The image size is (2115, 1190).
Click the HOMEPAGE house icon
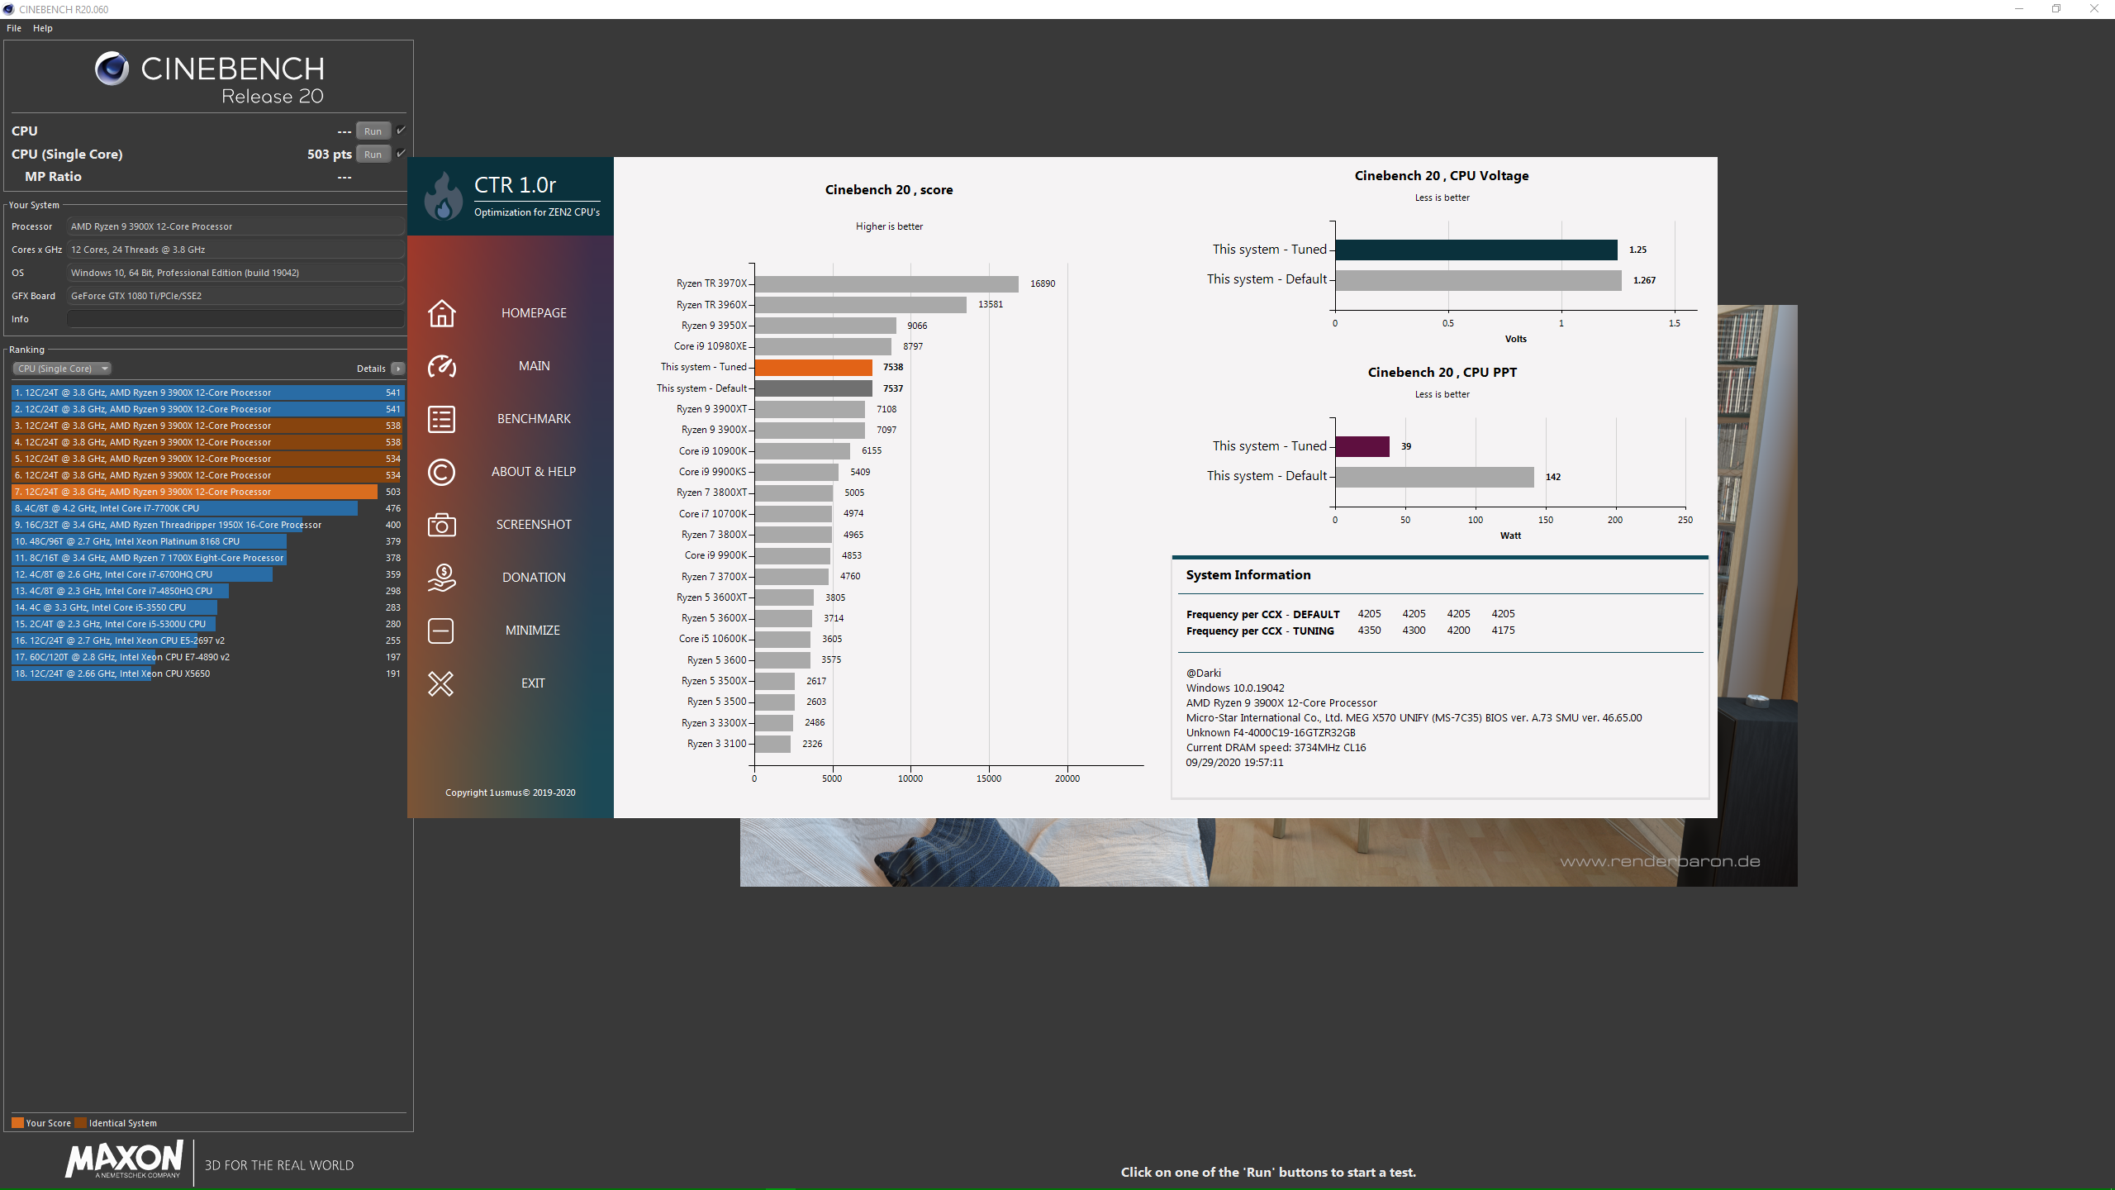point(441,313)
